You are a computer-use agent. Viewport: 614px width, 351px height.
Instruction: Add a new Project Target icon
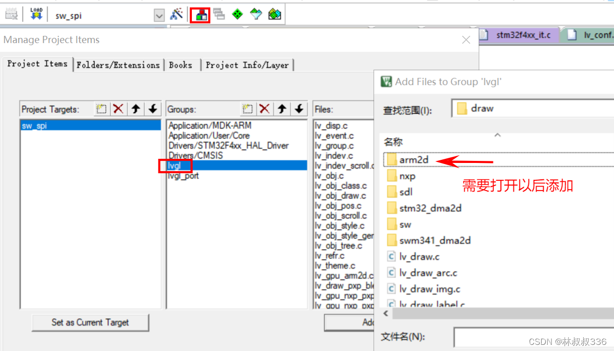101,109
